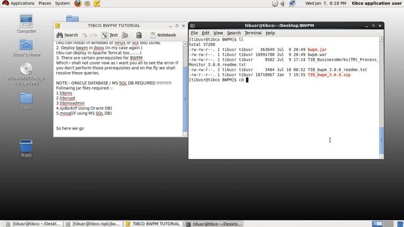404x227 pixels.
Task: Click TIB_bwpm_3.0.0.zip in terminal listing
Action: 329,74
